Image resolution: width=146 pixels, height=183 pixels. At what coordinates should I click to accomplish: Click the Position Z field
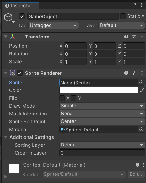(x=134, y=46)
